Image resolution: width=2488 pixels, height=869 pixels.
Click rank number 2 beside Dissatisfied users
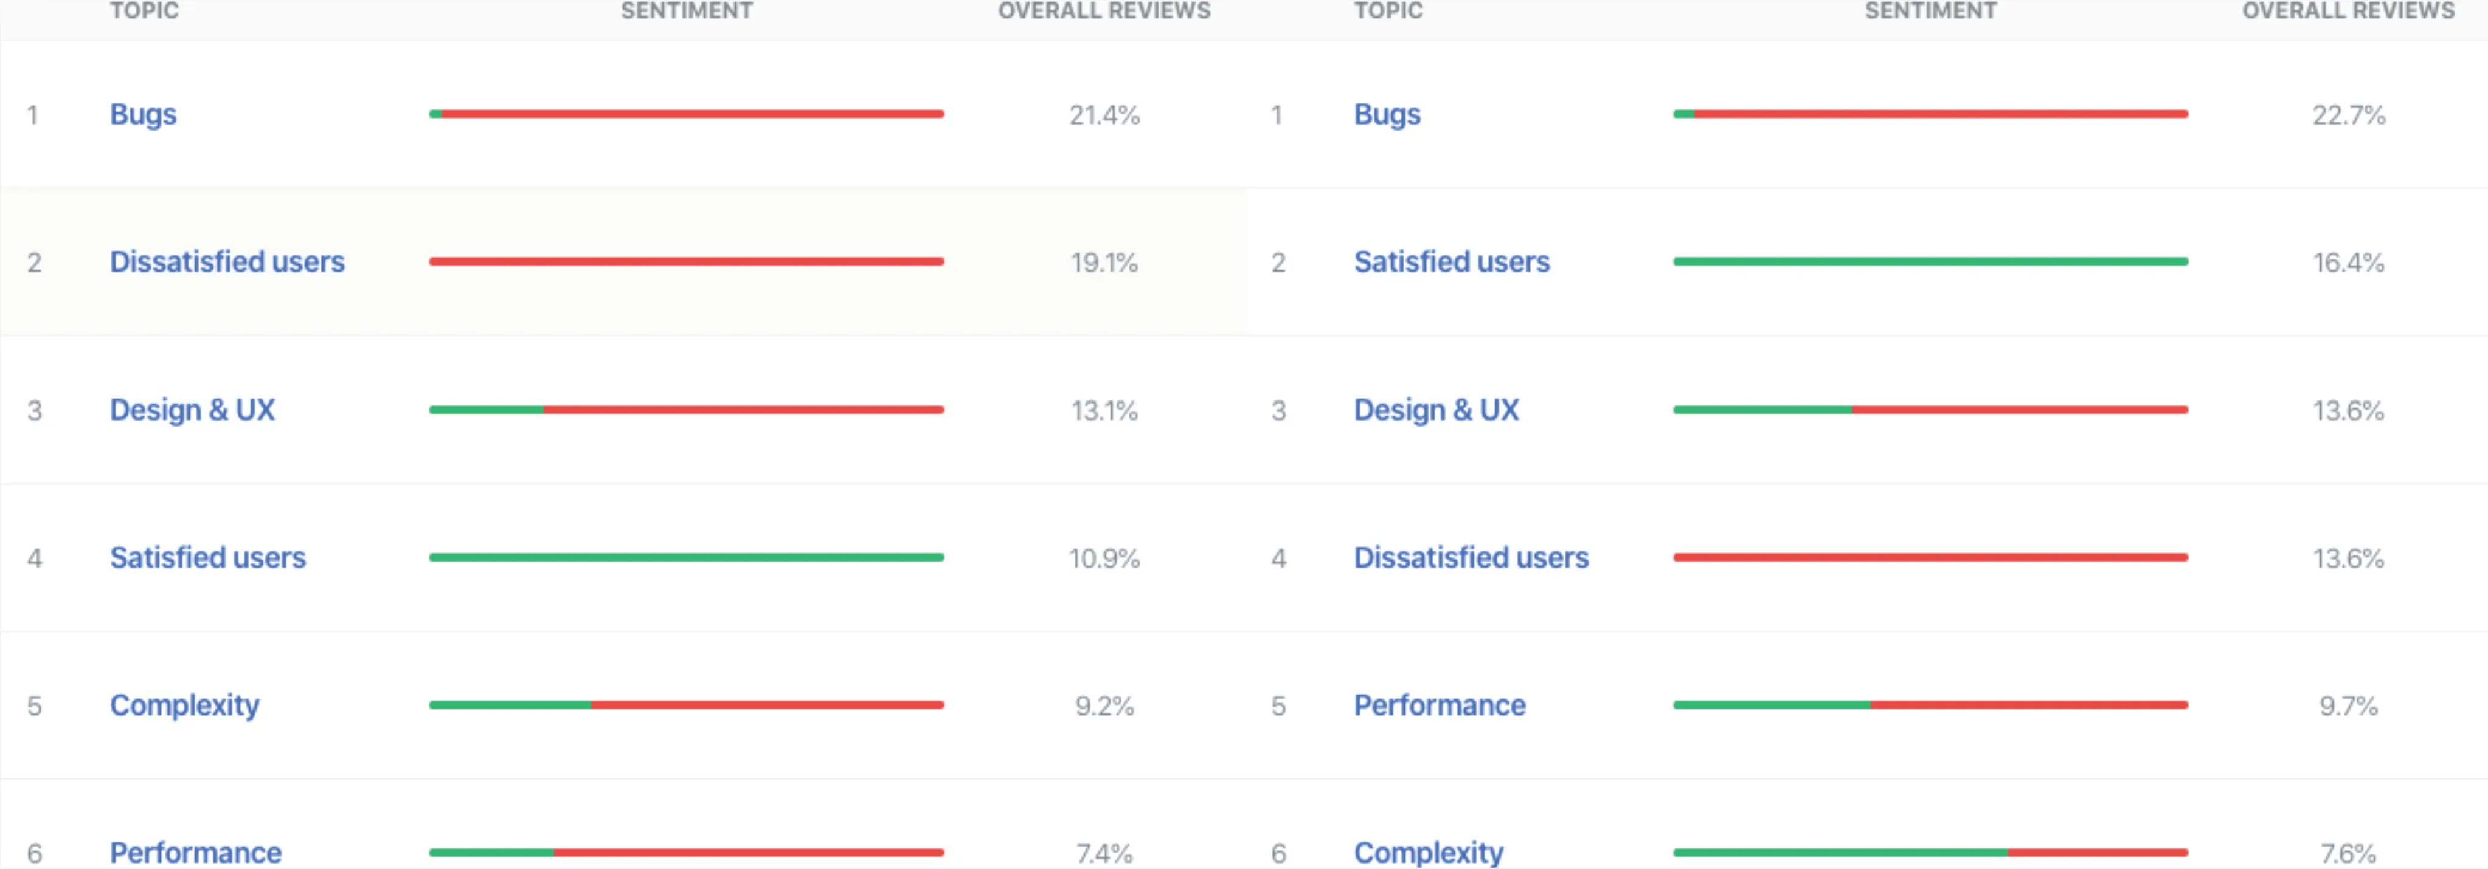pyautogui.click(x=34, y=263)
